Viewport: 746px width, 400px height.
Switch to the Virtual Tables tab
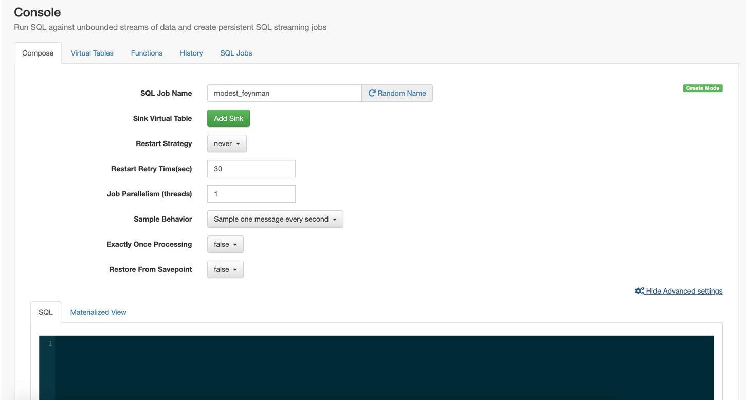(92, 53)
